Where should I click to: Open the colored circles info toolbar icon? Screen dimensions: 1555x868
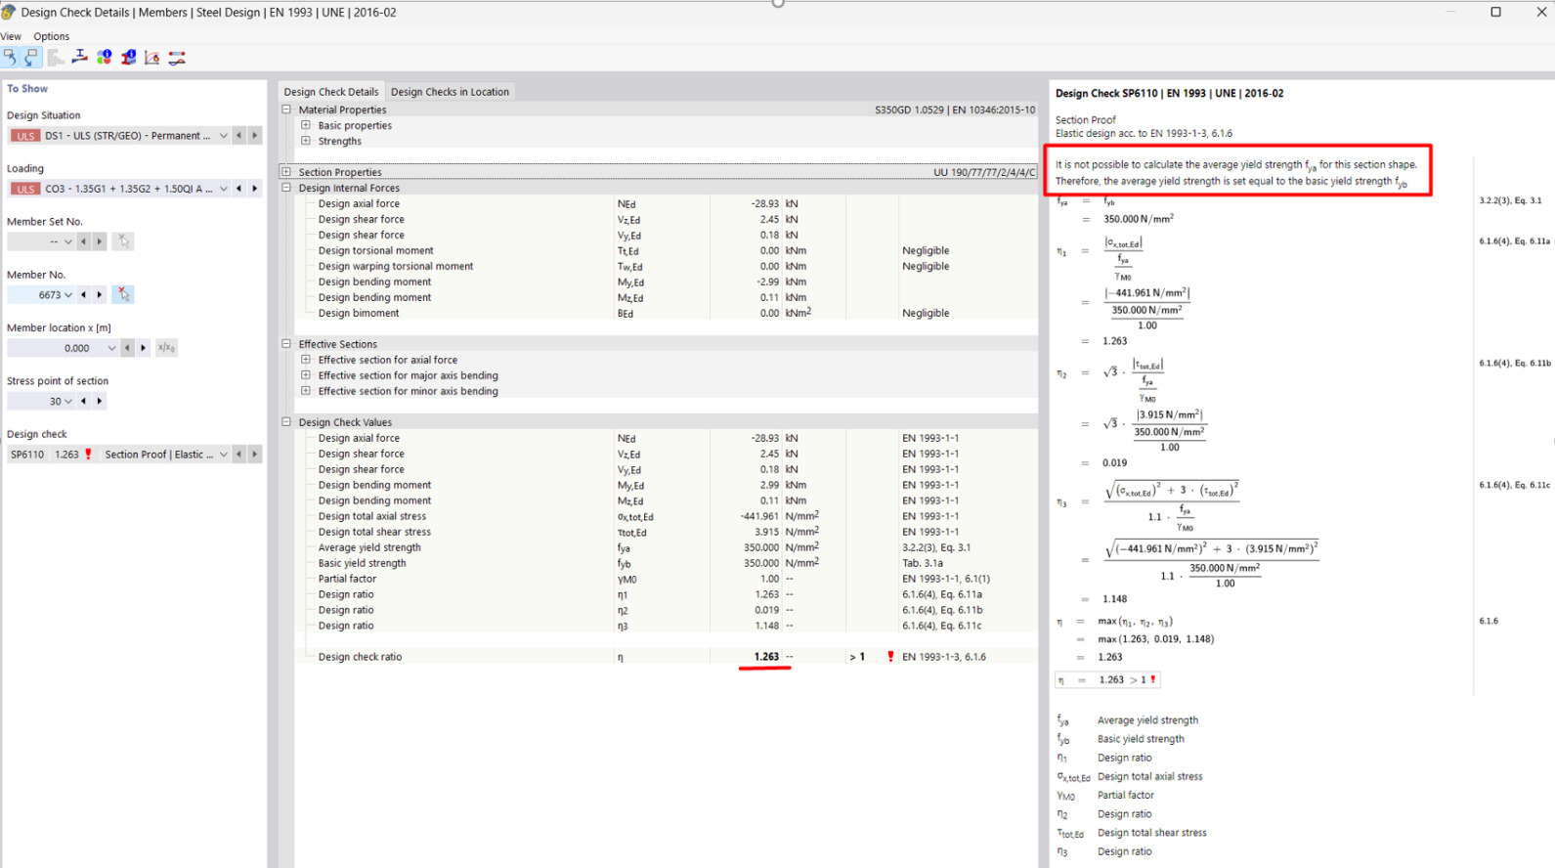(104, 58)
